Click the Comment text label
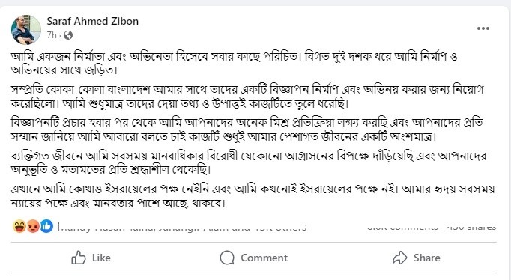This screenshot has width=511, height=280. click(264, 258)
